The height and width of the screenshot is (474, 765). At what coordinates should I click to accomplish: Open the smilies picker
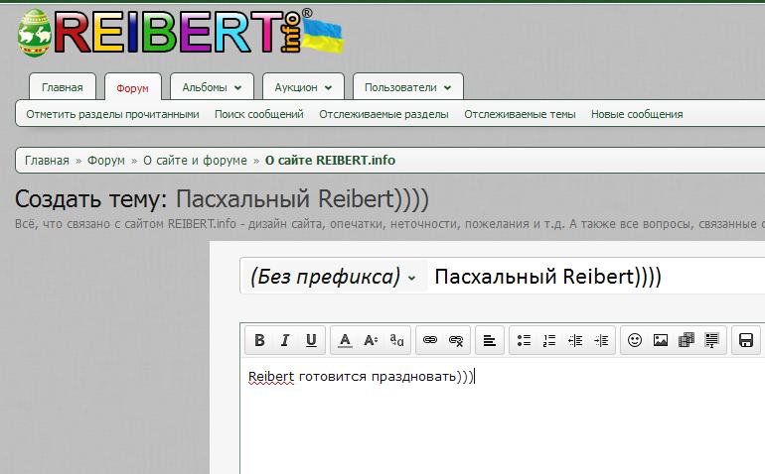pyautogui.click(x=635, y=340)
